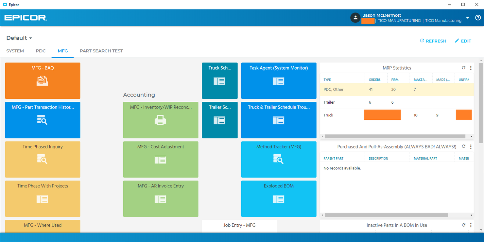
Task: Open the MRP Statistics options menu
Action: tap(471, 68)
